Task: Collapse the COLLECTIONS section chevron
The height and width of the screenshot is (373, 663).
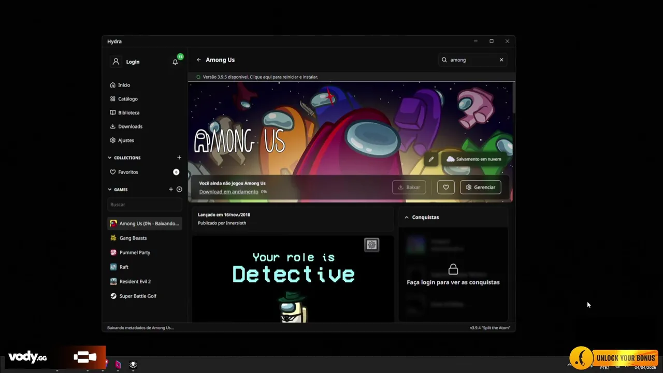Action: (110, 157)
